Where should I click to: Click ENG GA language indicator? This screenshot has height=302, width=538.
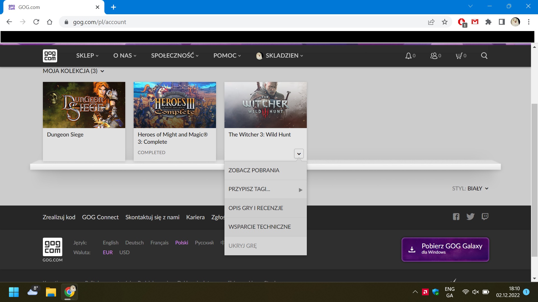[x=449, y=292]
